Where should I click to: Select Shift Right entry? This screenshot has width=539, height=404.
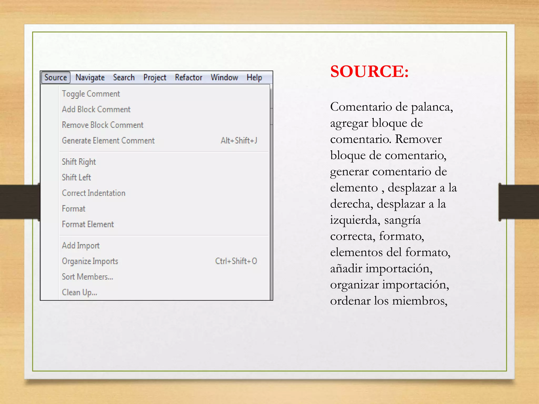point(164,162)
